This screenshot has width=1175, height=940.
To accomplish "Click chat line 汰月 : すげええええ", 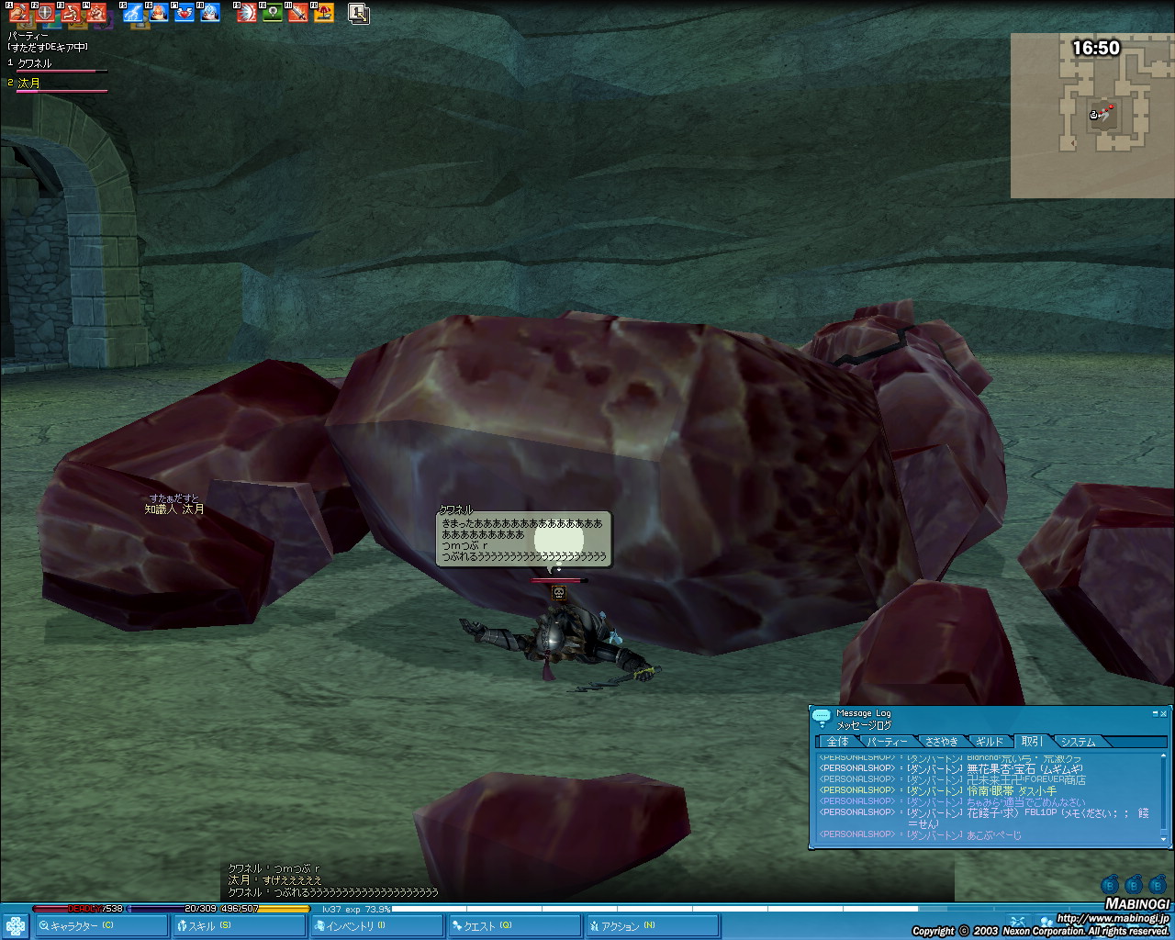I will tap(275, 880).
